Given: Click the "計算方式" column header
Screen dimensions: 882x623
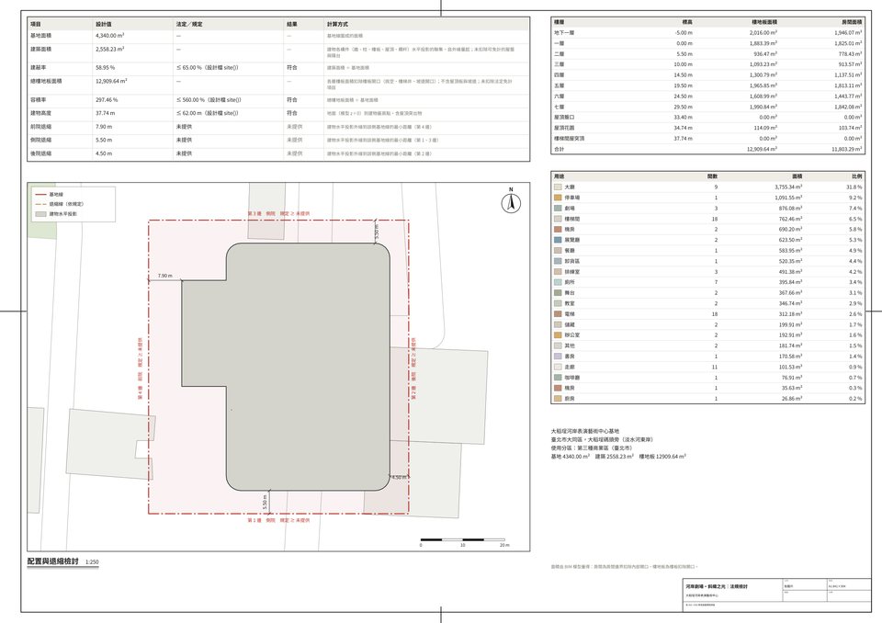Looking at the screenshot, I should [x=337, y=24].
